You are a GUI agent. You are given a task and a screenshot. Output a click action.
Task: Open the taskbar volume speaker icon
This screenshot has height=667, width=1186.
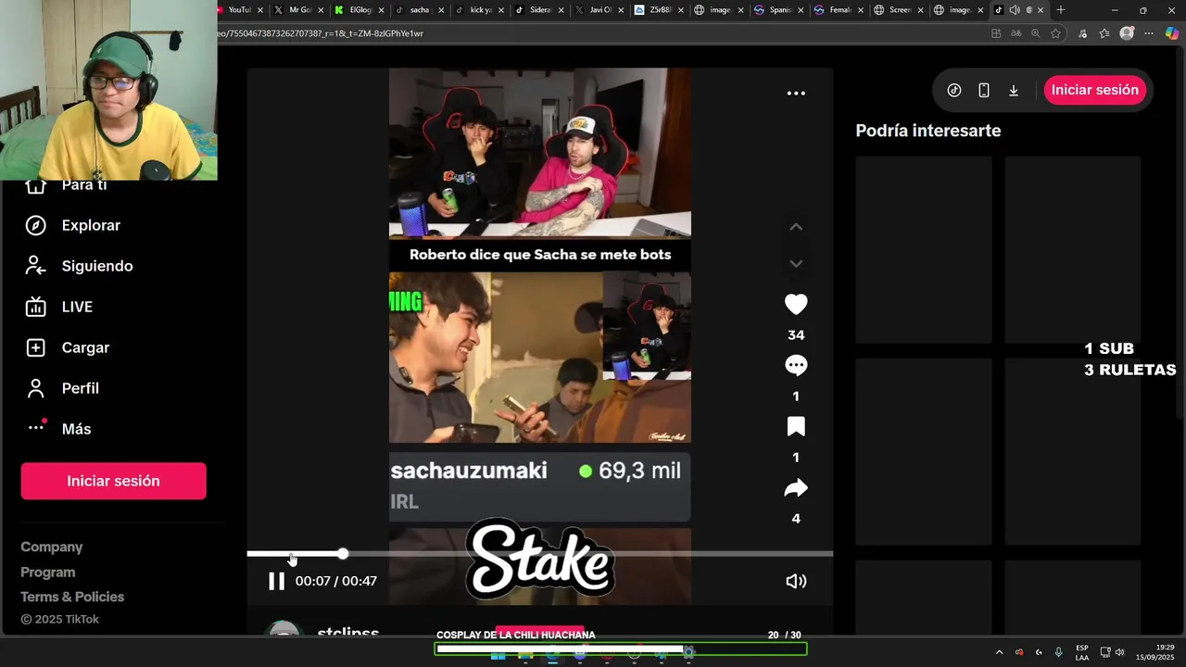[1119, 652]
